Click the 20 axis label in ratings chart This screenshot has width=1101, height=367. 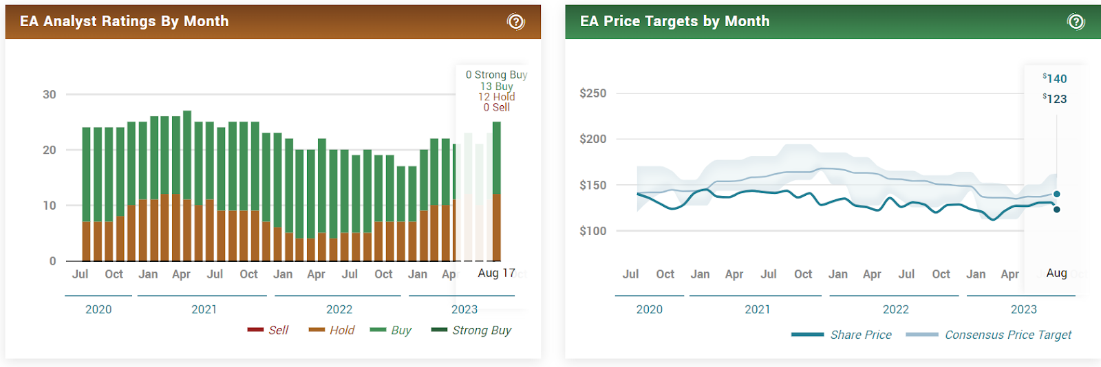coord(50,150)
